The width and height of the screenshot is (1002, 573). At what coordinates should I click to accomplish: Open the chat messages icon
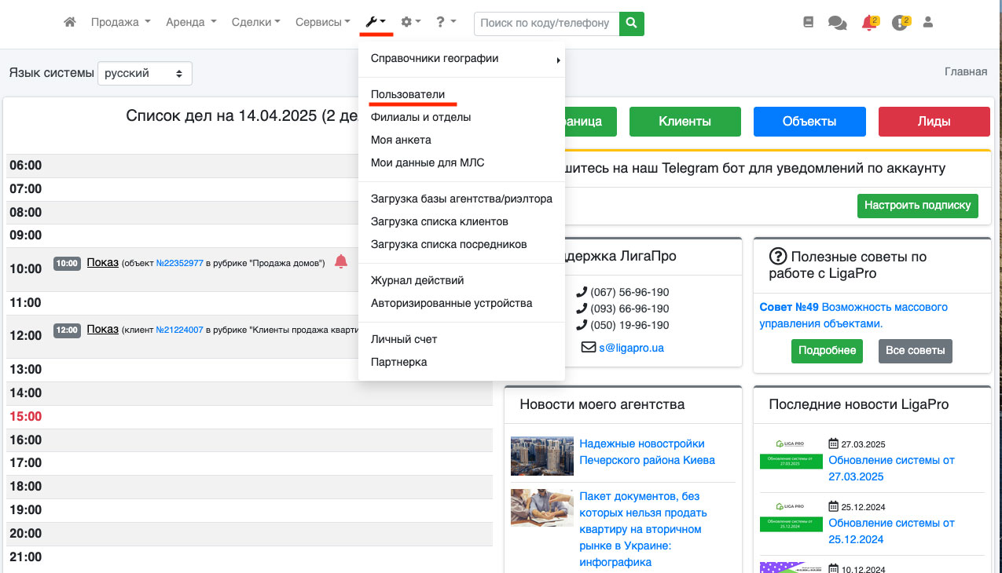837,24
